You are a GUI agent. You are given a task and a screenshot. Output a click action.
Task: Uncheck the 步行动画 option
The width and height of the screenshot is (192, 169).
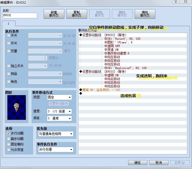click(x=8, y=133)
